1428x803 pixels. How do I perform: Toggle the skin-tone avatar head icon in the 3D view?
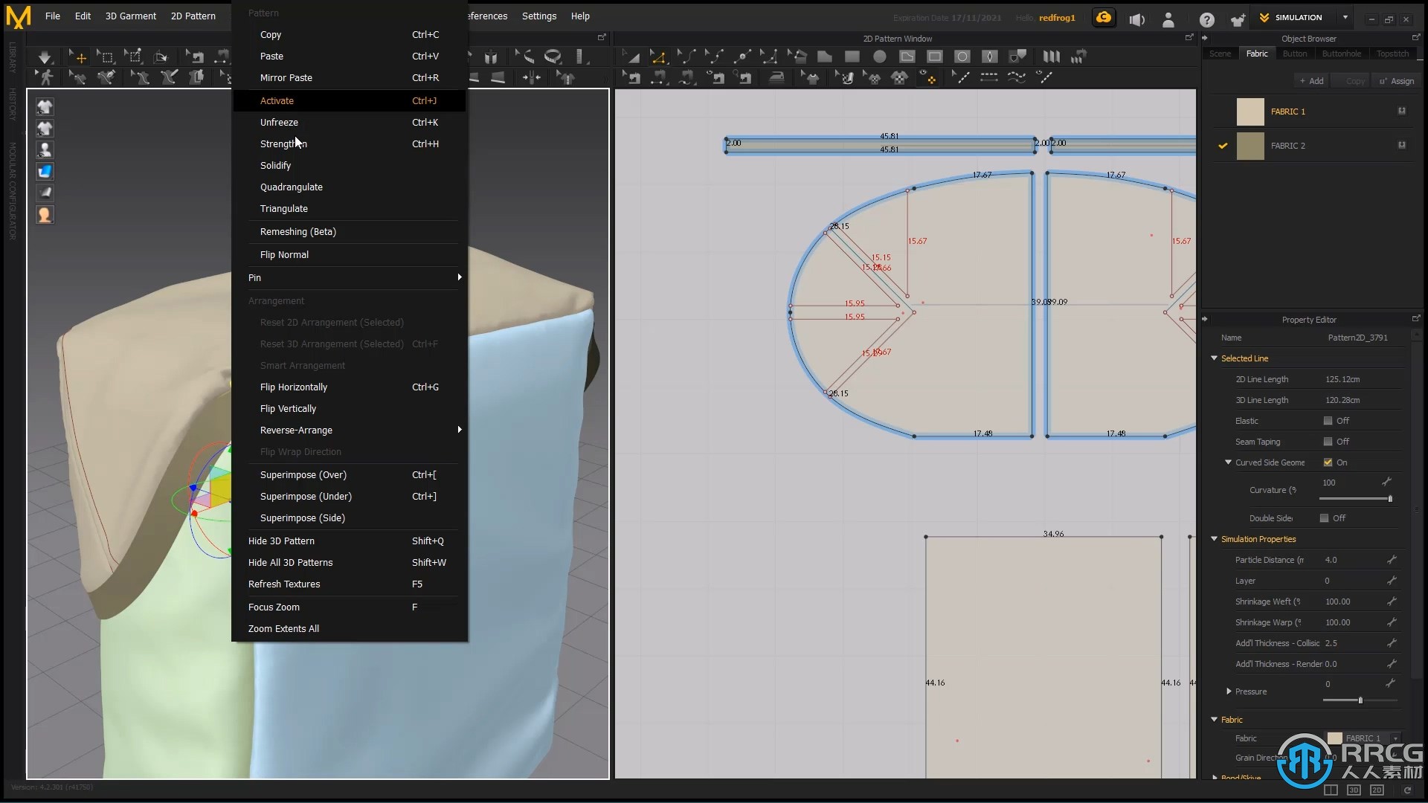point(45,215)
